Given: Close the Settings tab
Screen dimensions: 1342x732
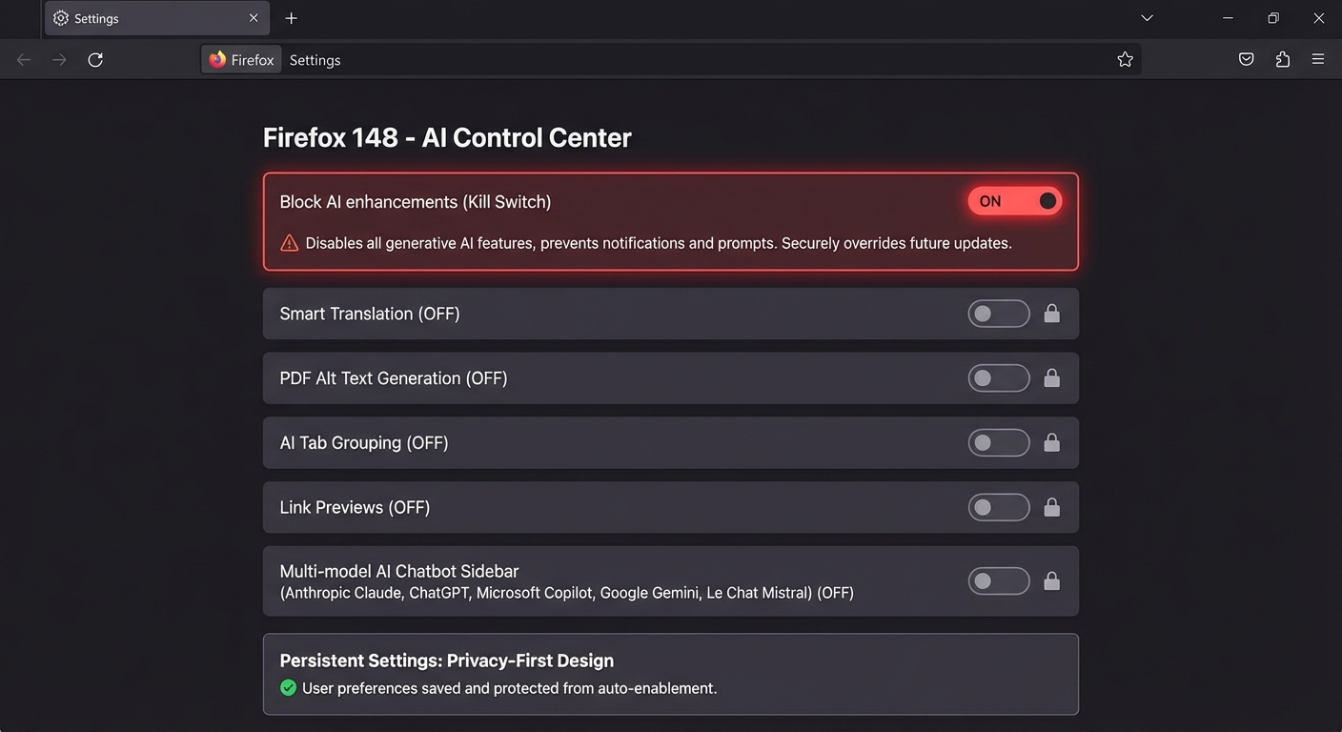Looking at the screenshot, I should 254,18.
